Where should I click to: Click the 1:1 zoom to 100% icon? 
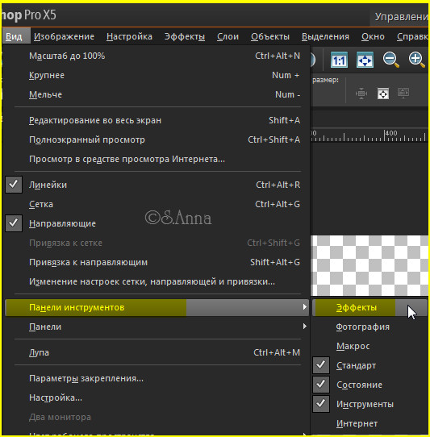pyautogui.click(x=339, y=60)
